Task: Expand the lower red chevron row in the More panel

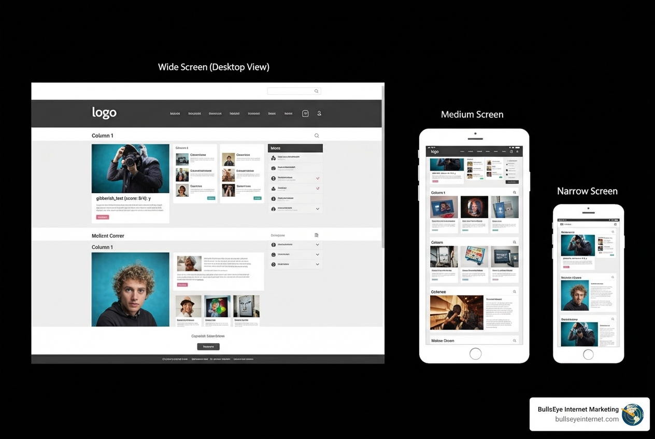Action: [295, 188]
